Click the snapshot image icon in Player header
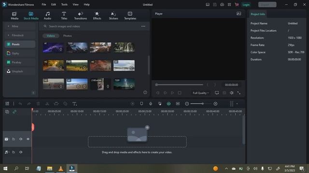This screenshot has width=309, height=173. 239,13
